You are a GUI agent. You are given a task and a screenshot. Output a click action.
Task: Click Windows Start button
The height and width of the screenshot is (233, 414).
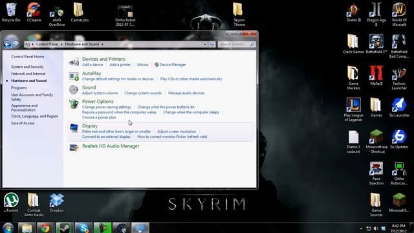coord(8,228)
